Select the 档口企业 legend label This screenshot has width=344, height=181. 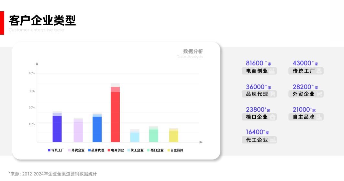(x=157, y=150)
